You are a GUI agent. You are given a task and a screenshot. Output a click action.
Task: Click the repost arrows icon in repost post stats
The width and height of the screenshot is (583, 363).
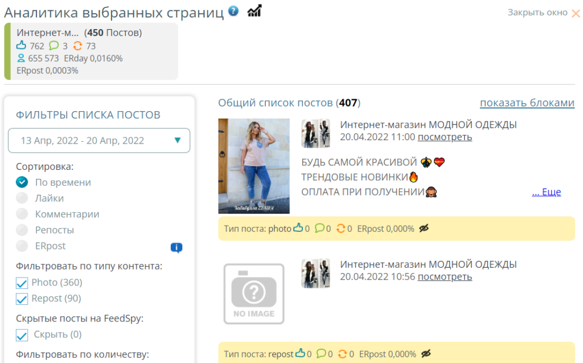pyautogui.click(x=342, y=354)
